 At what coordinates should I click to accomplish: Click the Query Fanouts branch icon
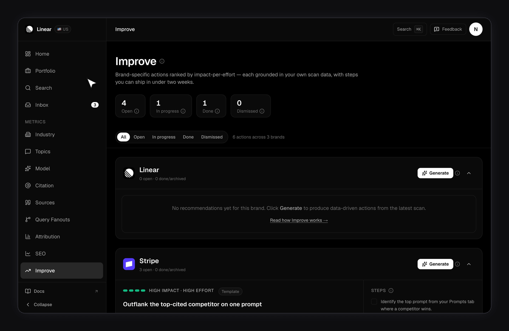click(x=28, y=219)
